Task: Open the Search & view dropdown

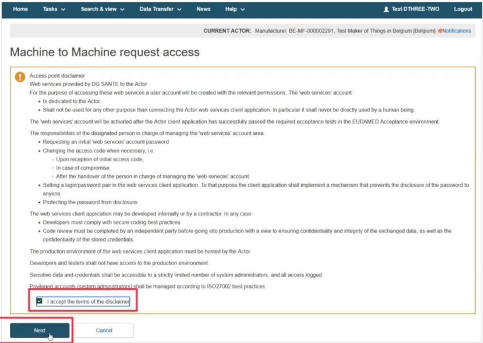Action: (x=99, y=9)
